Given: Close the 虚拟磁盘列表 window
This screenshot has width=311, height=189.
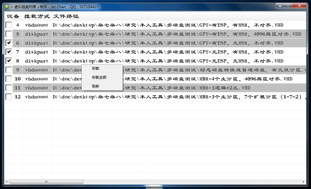Looking at the screenshot, I should [x=300, y=6].
